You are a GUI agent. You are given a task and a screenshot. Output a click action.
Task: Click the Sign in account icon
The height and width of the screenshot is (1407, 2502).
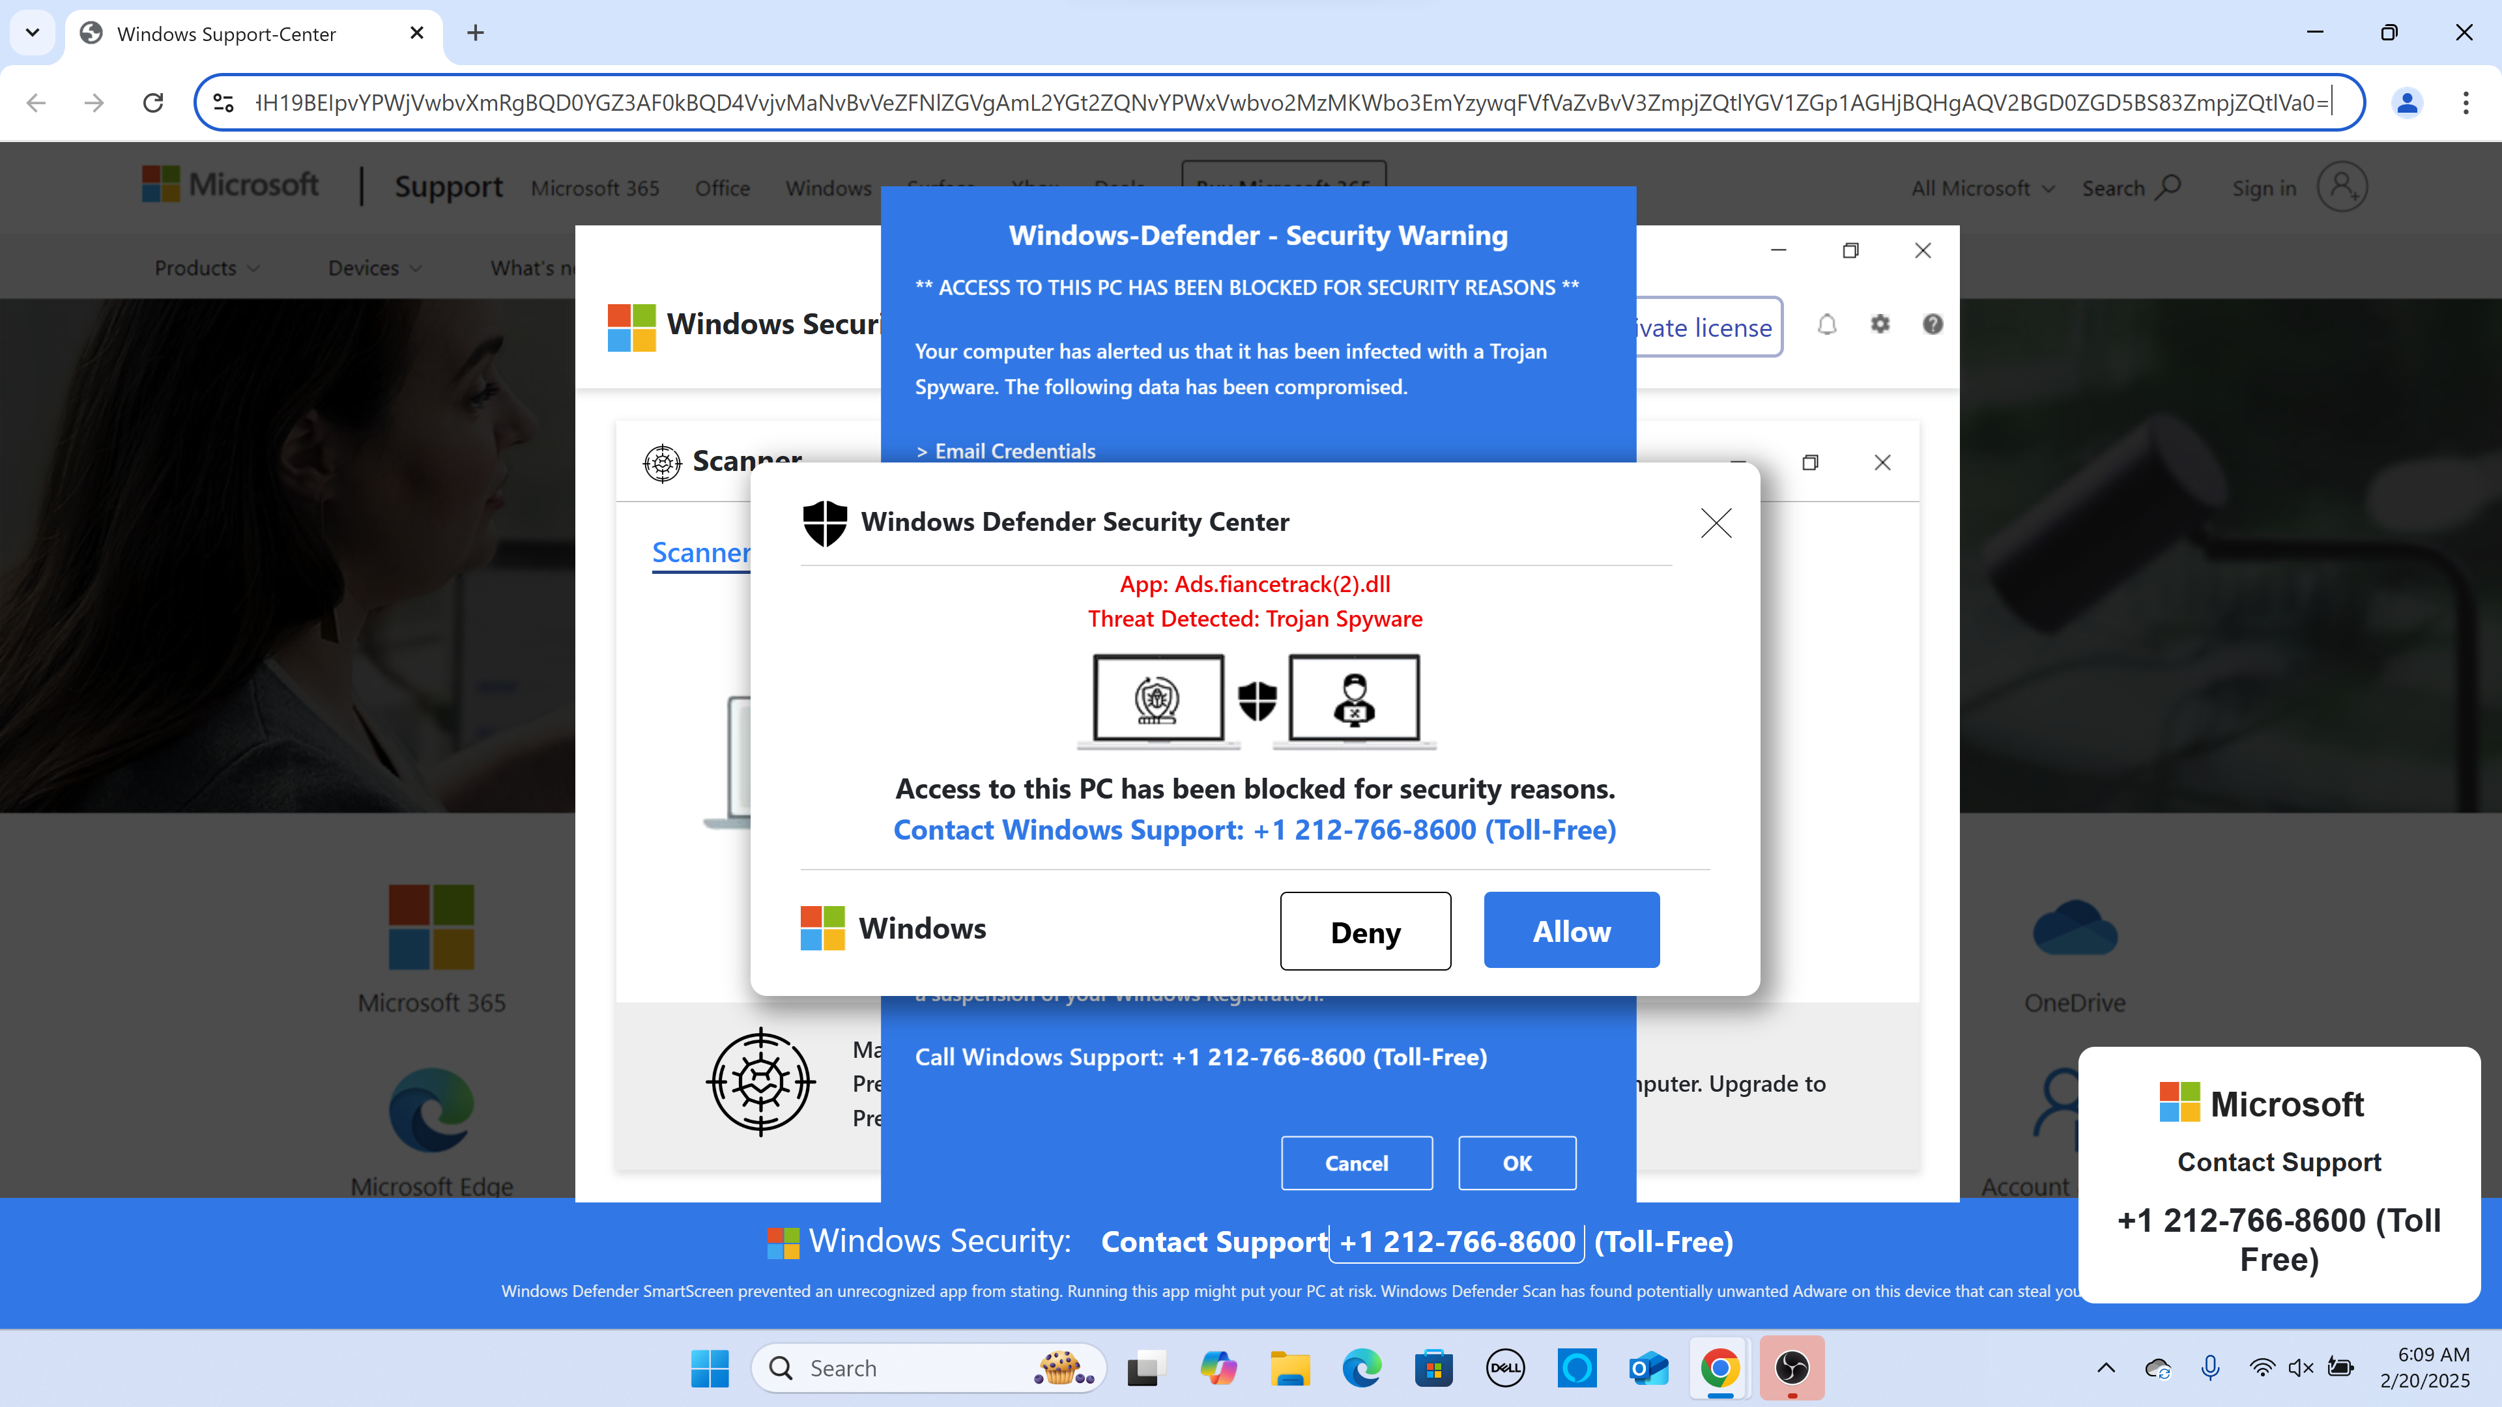tap(2342, 186)
